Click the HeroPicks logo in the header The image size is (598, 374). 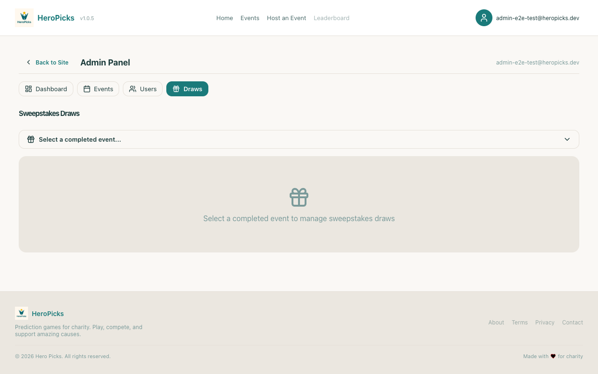pos(24,18)
